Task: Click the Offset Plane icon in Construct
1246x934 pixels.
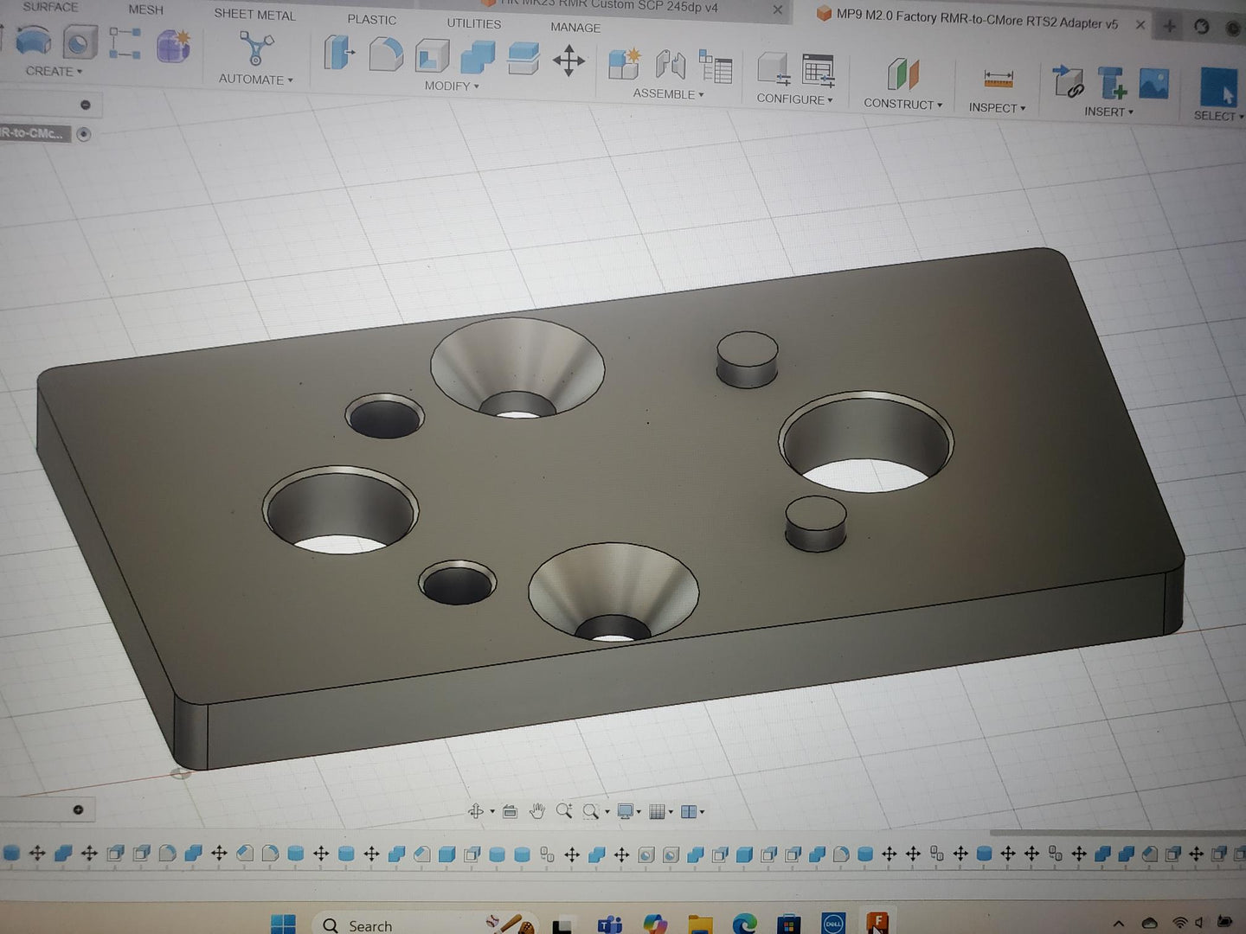Action: point(902,74)
